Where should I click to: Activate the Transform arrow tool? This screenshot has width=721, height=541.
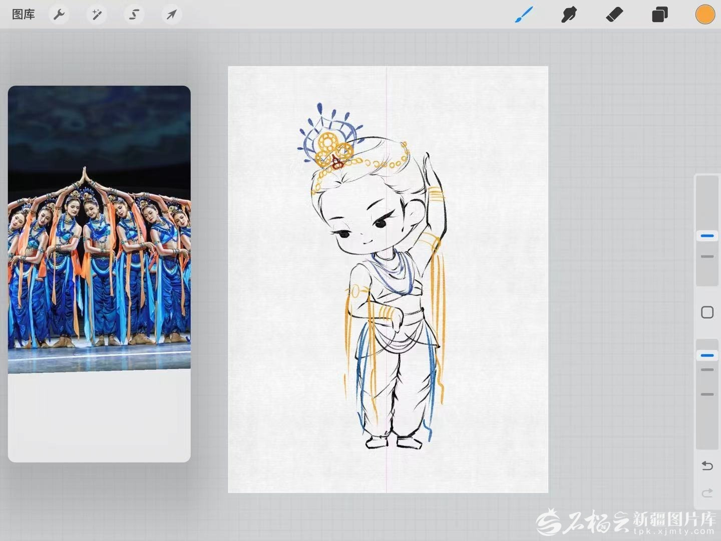pos(171,15)
